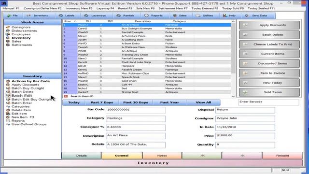Click Layaway F4 menu item
The height and width of the screenshot is (174, 309).
(x=105, y=9)
